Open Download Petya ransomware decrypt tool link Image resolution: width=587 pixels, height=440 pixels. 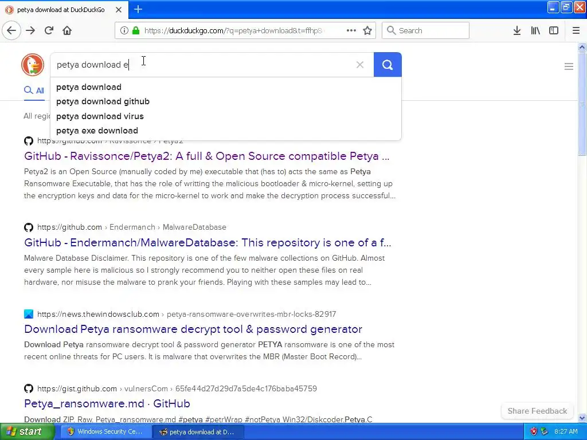click(x=193, y=329)
